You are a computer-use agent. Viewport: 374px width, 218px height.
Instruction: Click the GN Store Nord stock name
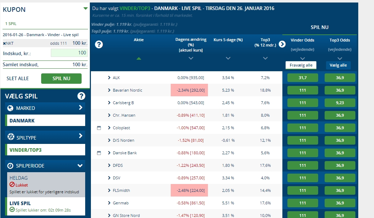click(x=126, y=215)
